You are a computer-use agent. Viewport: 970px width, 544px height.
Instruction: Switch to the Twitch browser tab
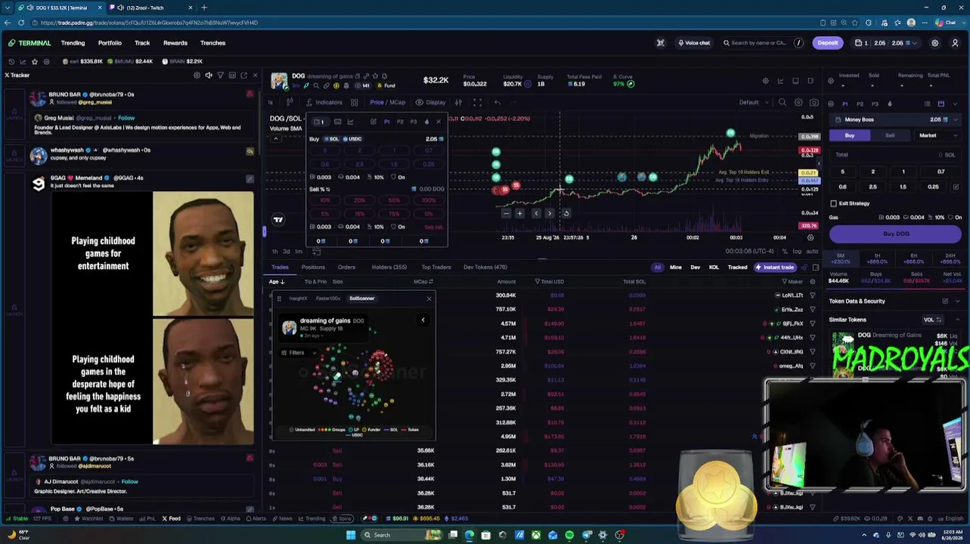(148, 8)
